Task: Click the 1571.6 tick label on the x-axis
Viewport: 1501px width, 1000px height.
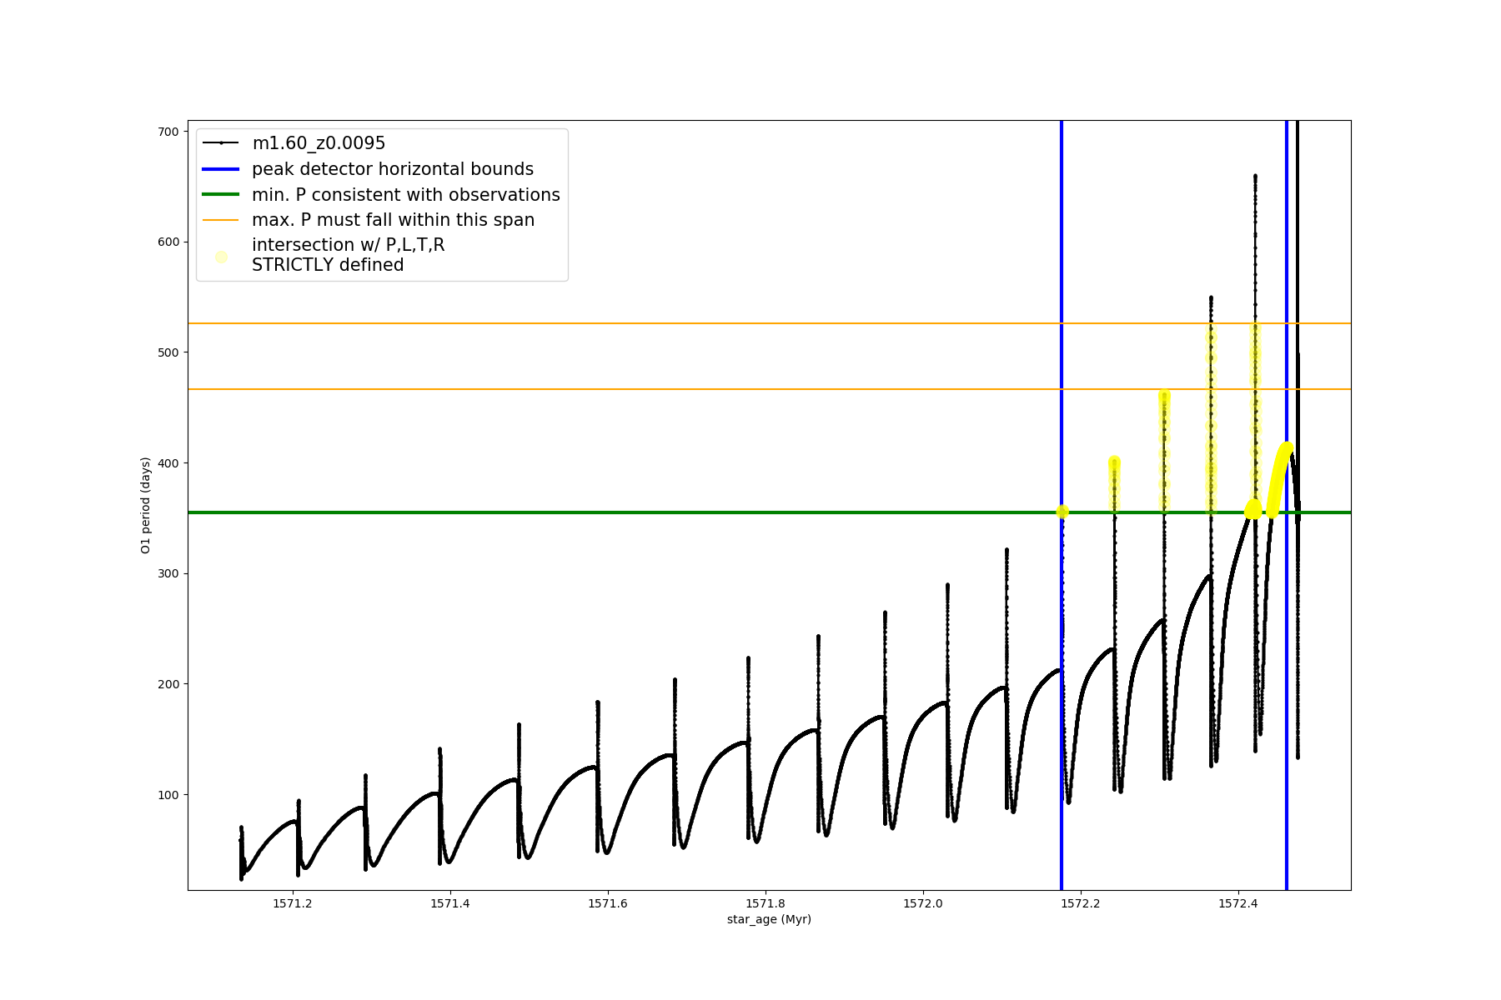Action: pos(608,903)
